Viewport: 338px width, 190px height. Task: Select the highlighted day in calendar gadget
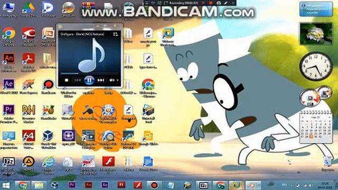coord(311,137)
